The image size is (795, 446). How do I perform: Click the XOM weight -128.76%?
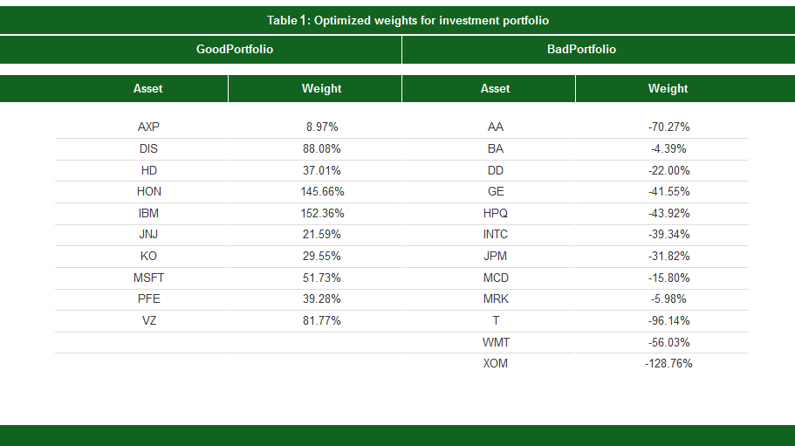click(x=668, y=364)
